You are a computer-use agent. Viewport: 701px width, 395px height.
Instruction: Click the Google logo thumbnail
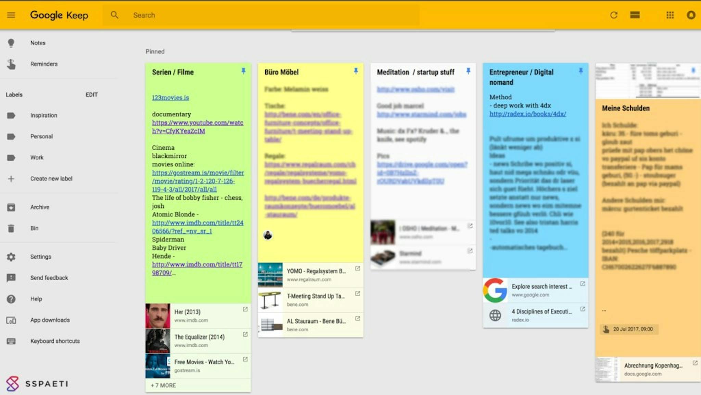pyautogui.click(x=495, y=290)
